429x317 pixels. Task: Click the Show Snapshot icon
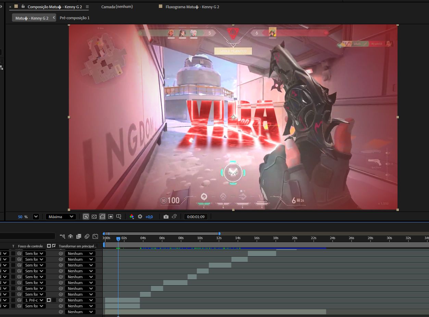(x=174, y=216)
